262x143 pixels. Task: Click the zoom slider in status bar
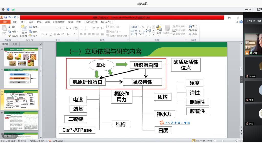click(x=223, y=141)
